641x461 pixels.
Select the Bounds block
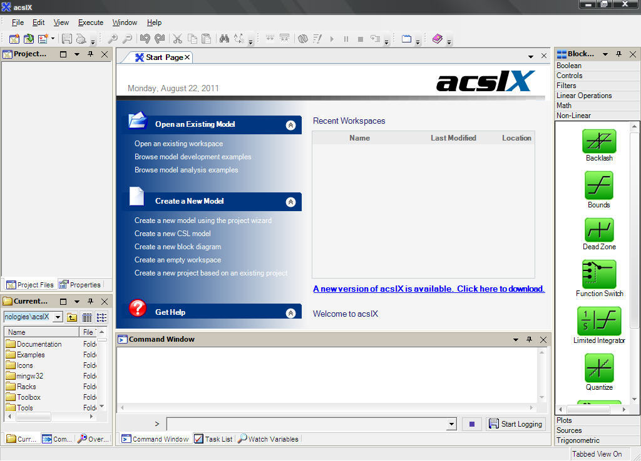599,190
